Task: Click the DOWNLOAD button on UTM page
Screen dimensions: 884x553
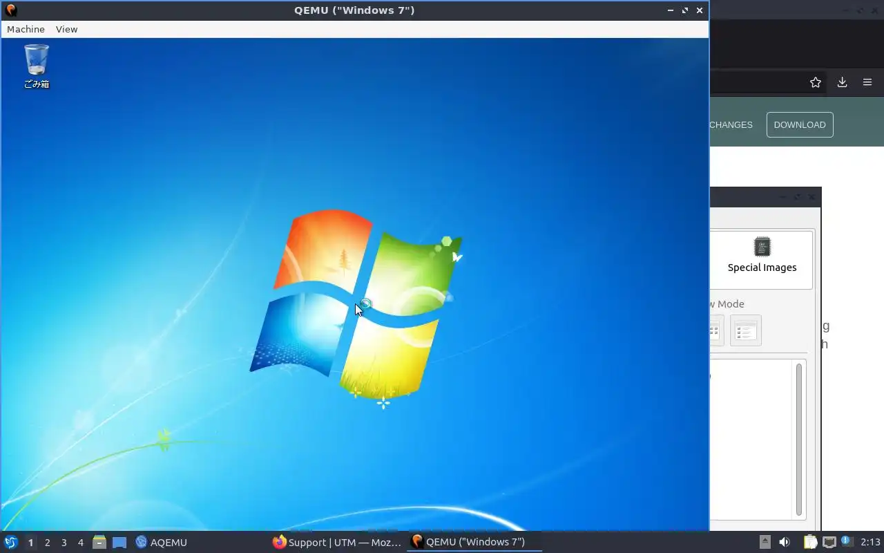Action: coord(800,124)
